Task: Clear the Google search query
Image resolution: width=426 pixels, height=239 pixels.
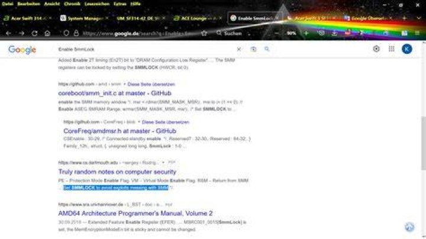Action: click(239, 49)
